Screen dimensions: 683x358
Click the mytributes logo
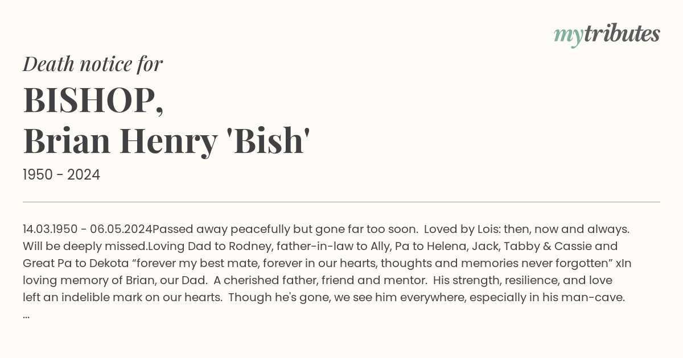(607, 35)
